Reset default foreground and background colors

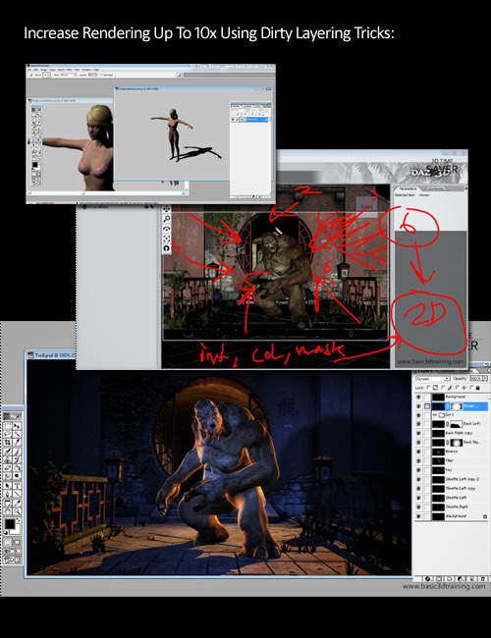6,533
